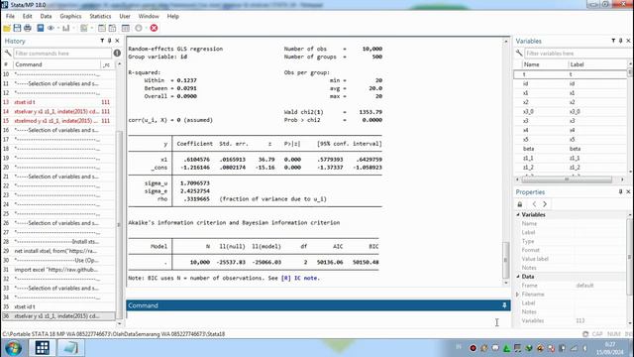This screenshot has width=634, height=357.
Task: Open the File menu
Action: [x=10, y=16]
